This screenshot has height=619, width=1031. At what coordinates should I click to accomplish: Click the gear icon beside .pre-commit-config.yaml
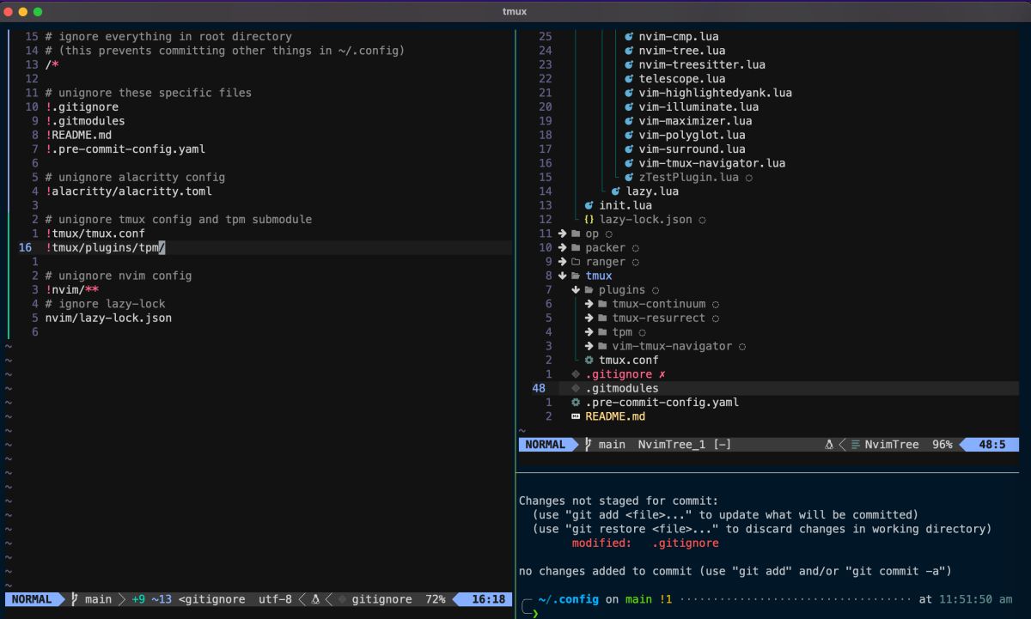pos(576,403)
